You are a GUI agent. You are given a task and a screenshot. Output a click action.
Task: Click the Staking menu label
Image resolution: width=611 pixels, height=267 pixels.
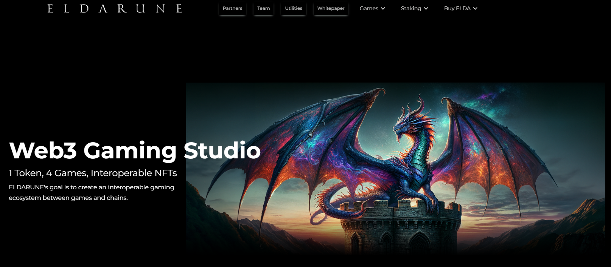pyautogui.click(x=411, y=8)
